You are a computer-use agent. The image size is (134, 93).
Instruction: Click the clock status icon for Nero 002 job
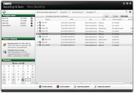tap(31, 23)
